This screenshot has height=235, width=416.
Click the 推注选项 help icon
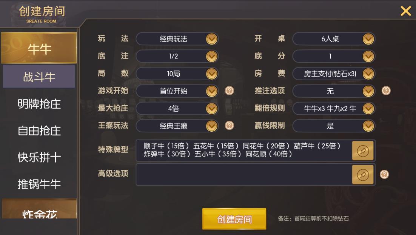tap(386, 91)
